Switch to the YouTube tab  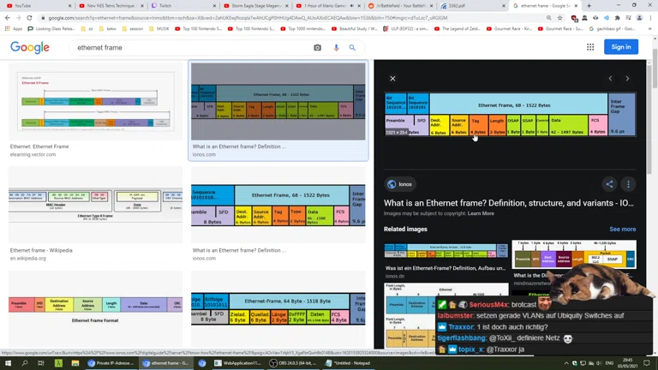point(37,6)
